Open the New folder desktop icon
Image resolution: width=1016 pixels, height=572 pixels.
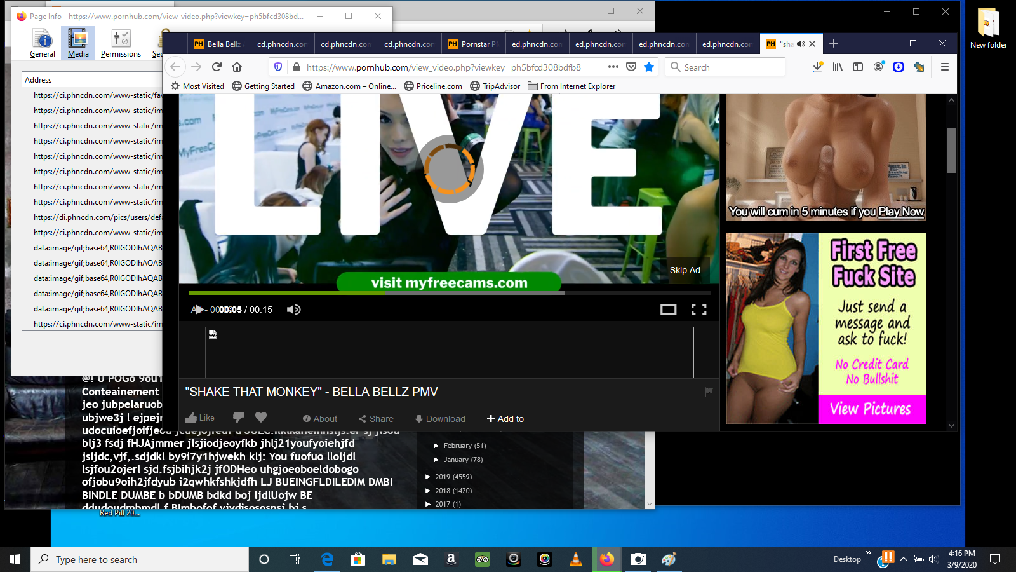coord(988,29)
